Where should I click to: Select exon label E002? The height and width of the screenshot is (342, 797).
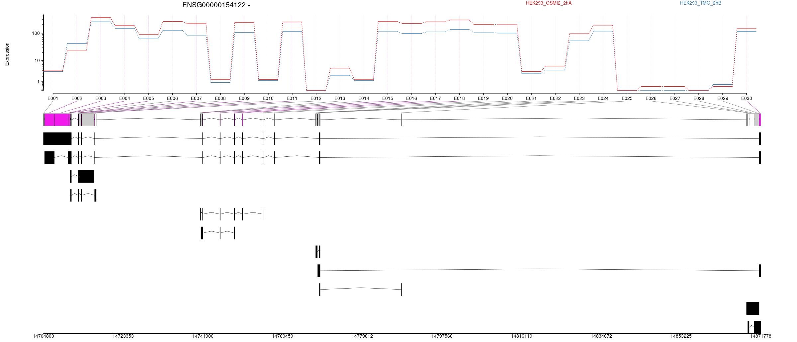point(77,98)
